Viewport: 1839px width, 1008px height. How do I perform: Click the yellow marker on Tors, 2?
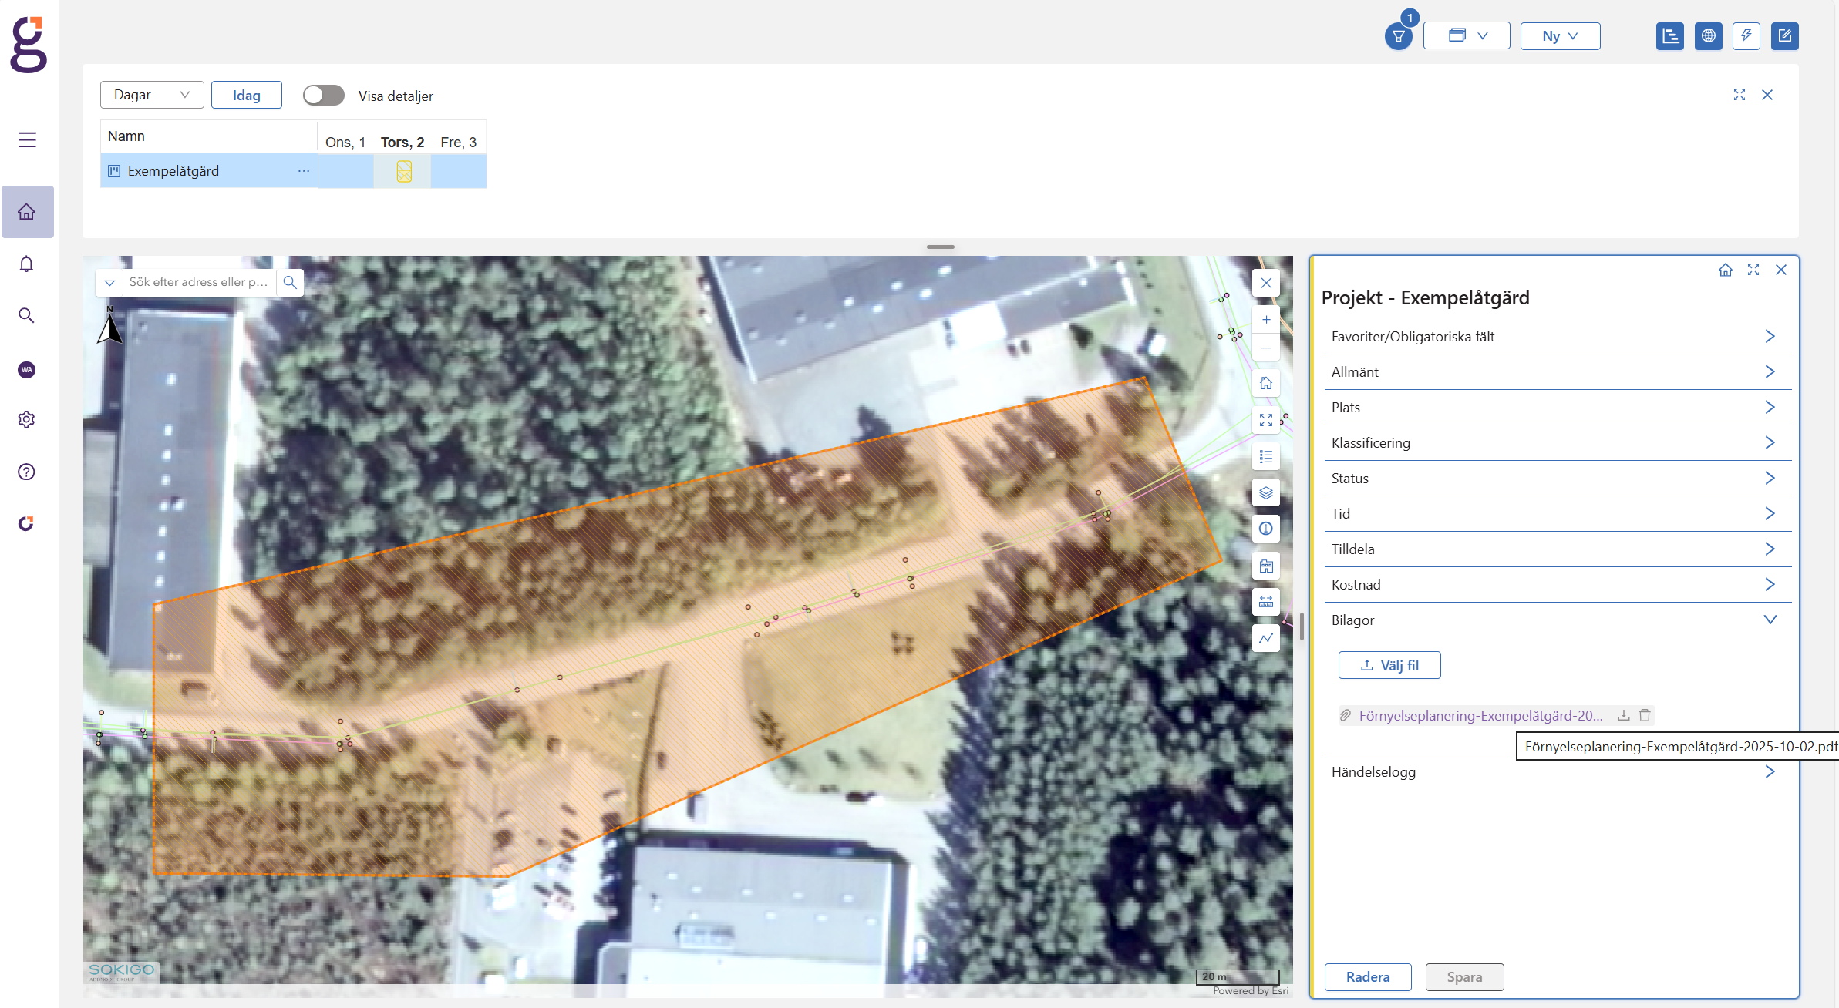click(x=404, y=171)
